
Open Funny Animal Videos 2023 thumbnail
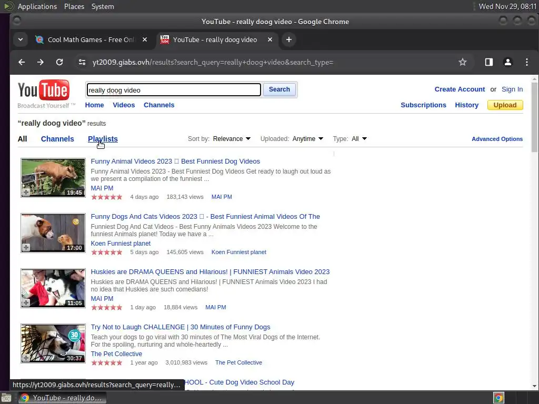pyautogui.click(x=53, y=178)
